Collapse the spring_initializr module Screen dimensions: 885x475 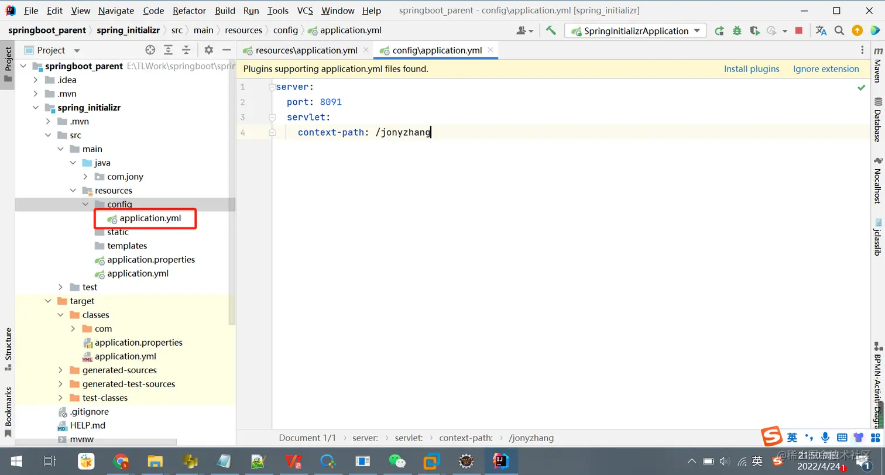tap(36, 108)
